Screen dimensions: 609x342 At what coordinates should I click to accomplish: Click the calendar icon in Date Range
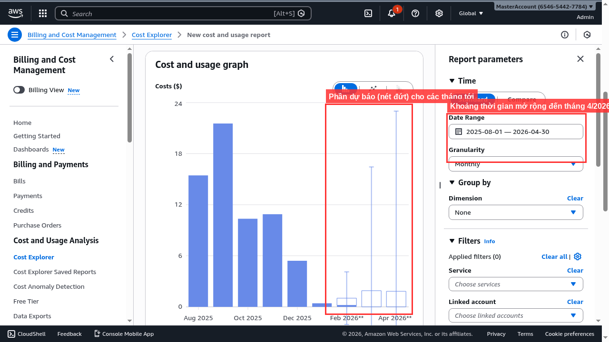click(x=458, y=131)
